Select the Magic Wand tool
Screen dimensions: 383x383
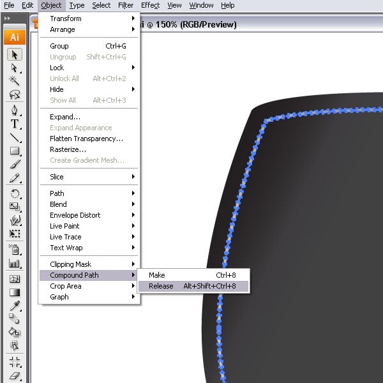pos(14,81)
